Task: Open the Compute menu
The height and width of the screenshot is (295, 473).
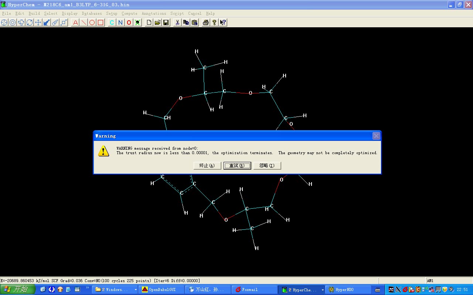Action: [129, 14]
